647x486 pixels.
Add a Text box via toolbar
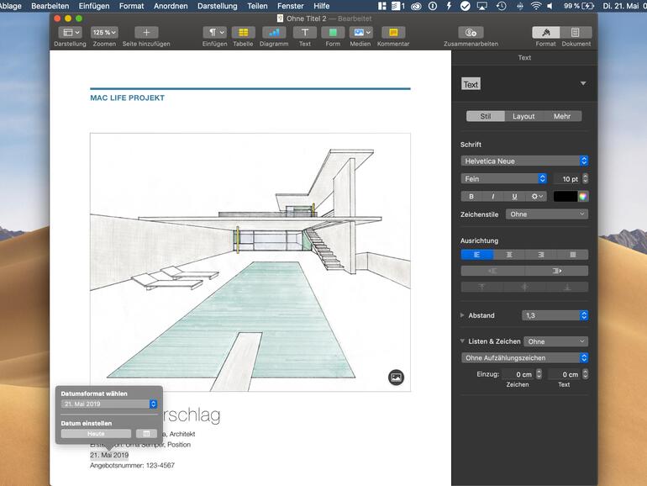tap(304, 33)
